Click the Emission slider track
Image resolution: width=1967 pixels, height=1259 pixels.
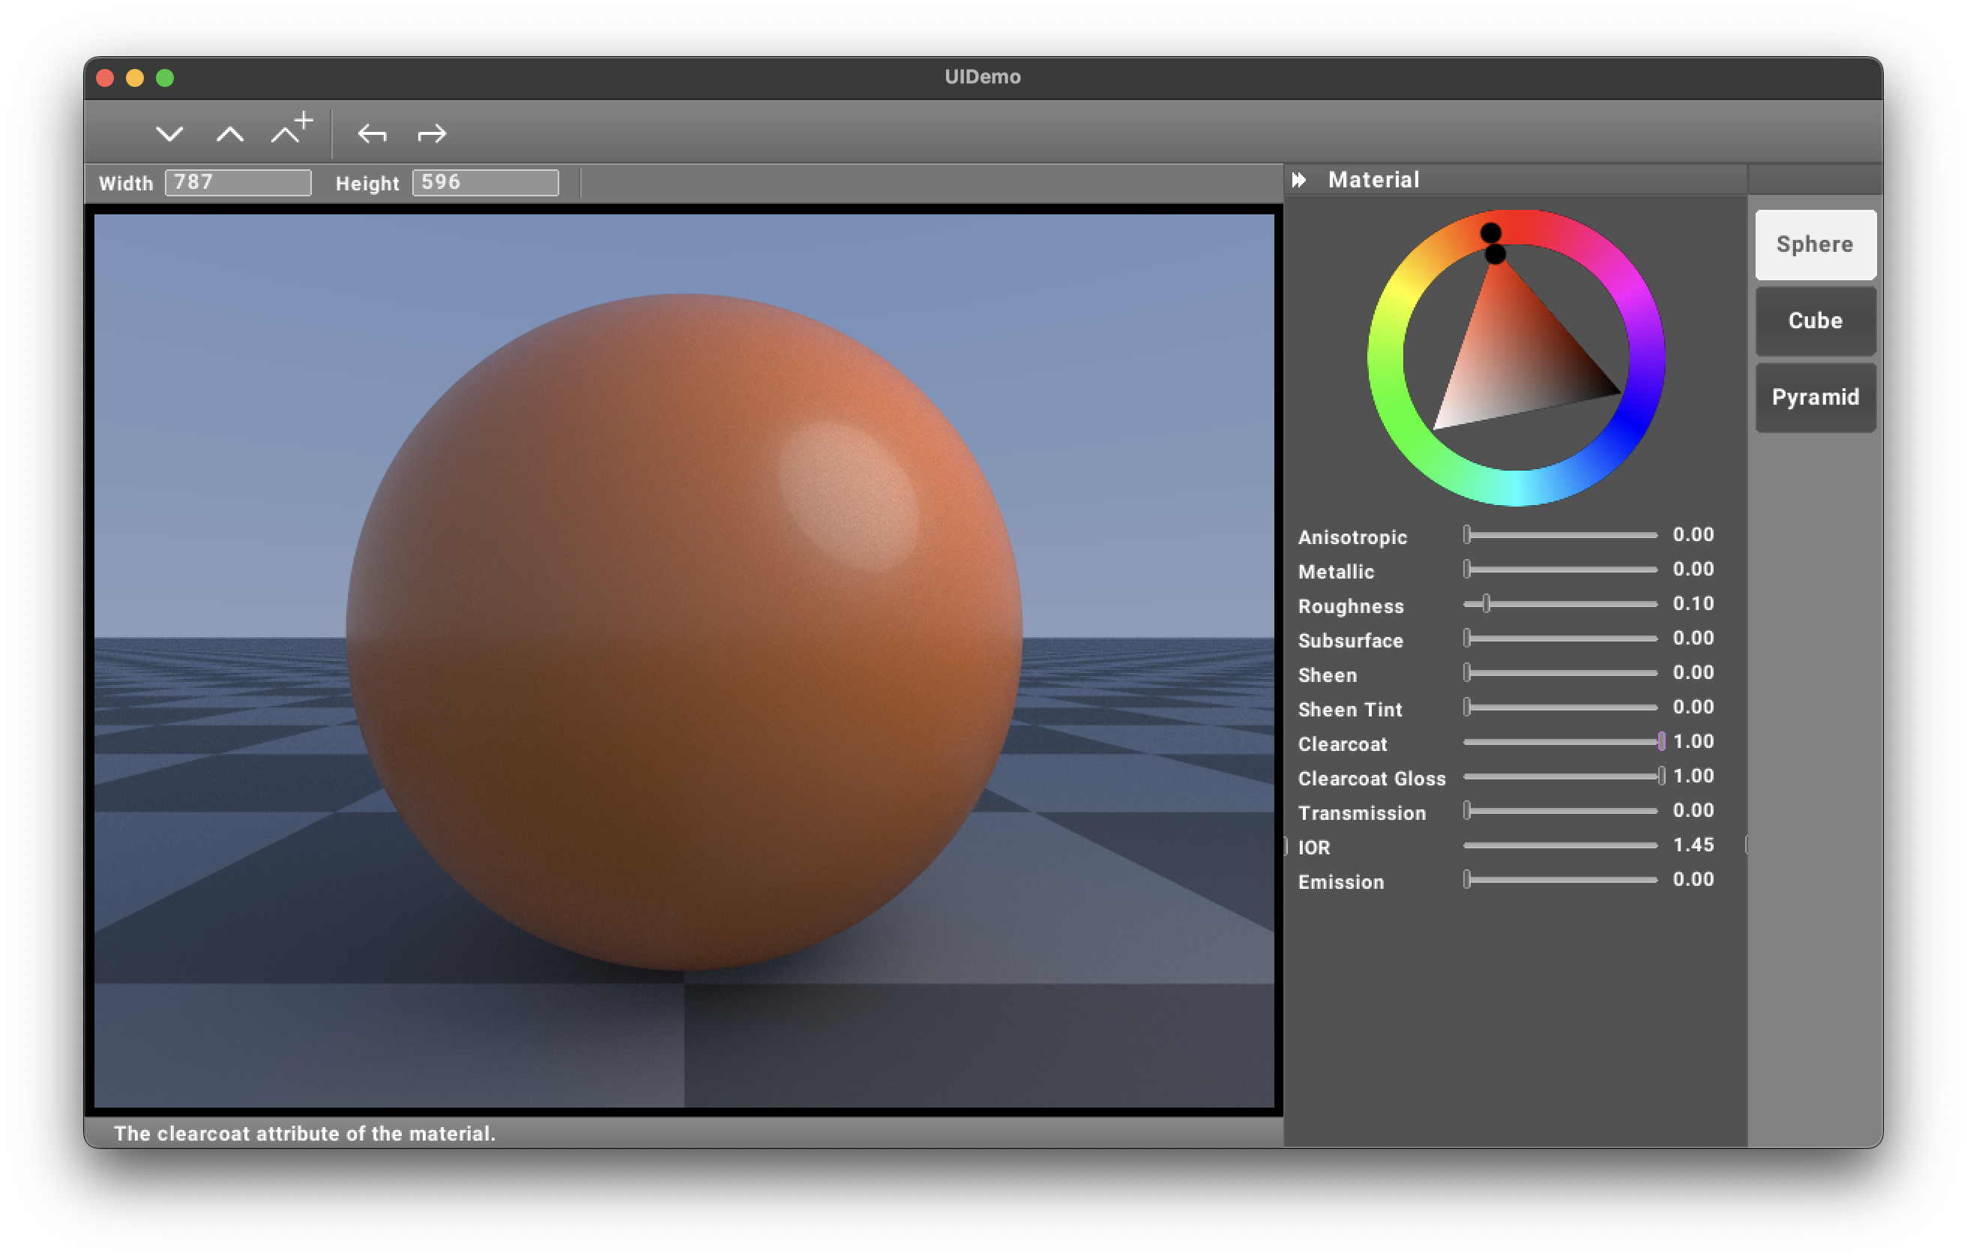pyautogui.click(x=1560, y=880)
